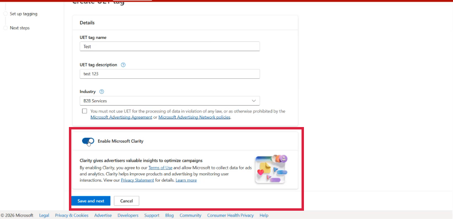Open the Privacy Statement link
Screen dimensions: 453x219
(137, 180)
